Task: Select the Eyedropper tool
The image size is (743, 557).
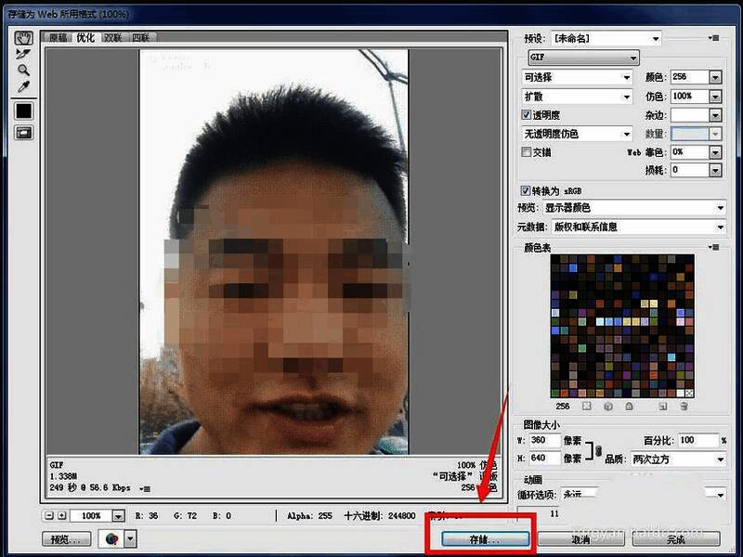Action: (x=23, y=86)
